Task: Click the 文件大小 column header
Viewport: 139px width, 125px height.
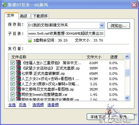Action: pyautogui.click(x=94, y=57)
